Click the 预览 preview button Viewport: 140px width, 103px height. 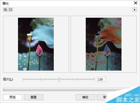coord(12,97)
